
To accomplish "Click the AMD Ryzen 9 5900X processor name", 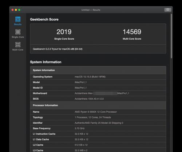I will pos(96,112).
